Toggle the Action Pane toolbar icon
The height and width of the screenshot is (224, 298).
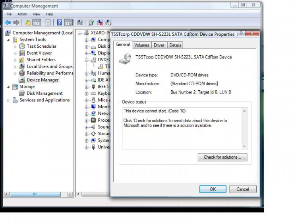click(x=68, y=23)
